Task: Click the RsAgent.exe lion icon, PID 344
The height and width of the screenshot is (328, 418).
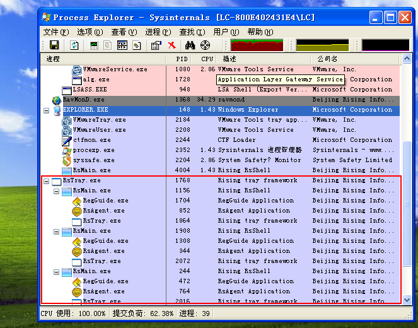Action: 77,252
